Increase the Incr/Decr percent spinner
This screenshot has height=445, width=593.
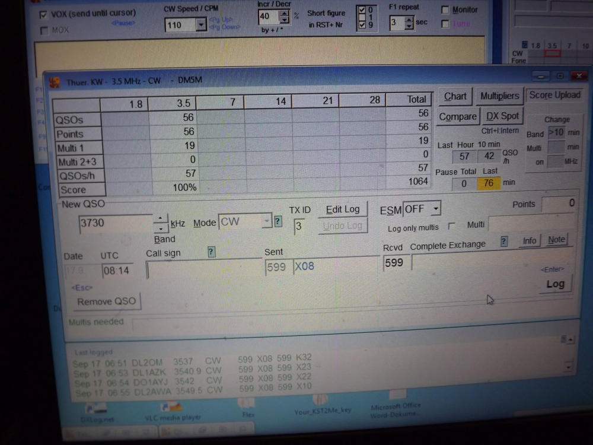pyautogui.click(x=285, y=14)
